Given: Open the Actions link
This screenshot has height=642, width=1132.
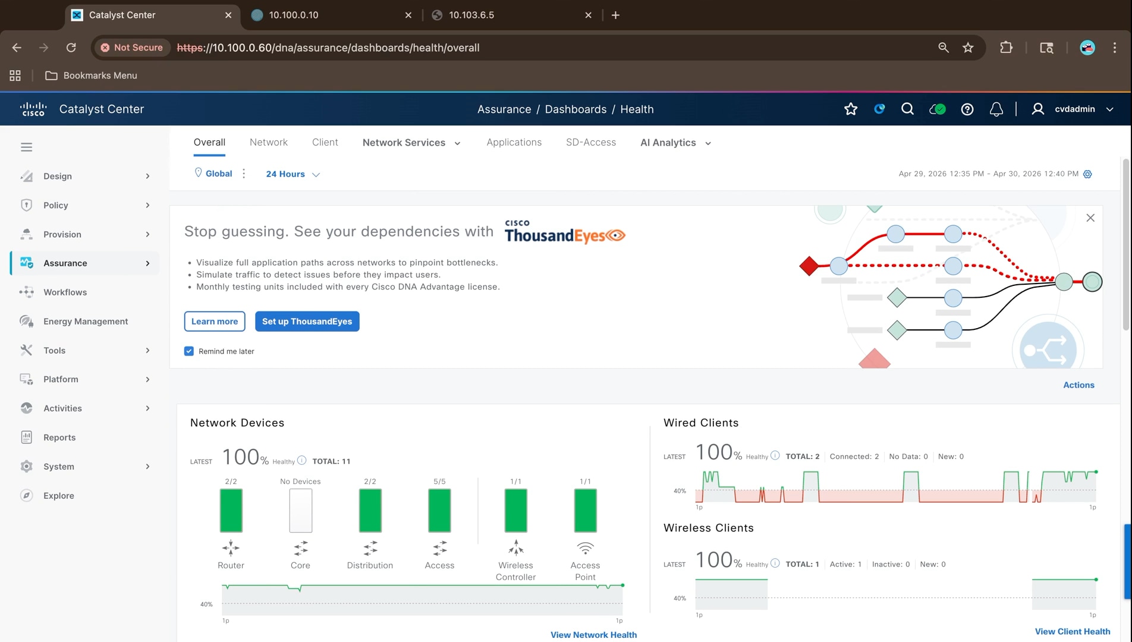Looking at the screenshot, I should [x=1078, y=385].
